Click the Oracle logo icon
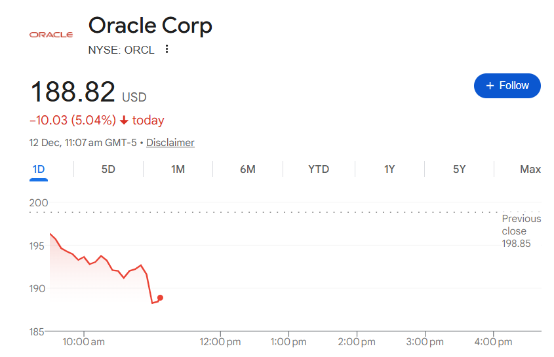 point(51,35)
